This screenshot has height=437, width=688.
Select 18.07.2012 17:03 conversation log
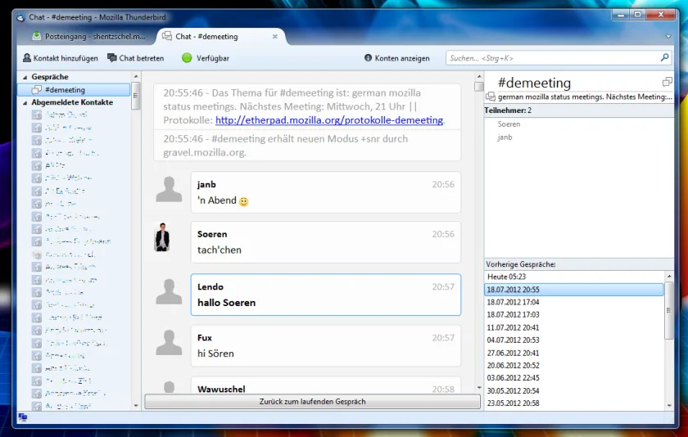tap(574, 315)
